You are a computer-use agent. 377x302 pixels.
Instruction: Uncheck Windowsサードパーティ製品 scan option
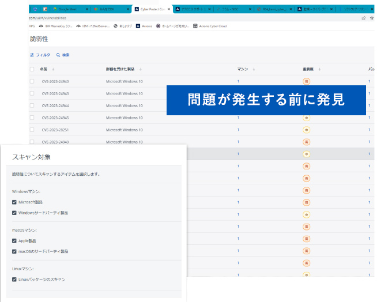tap(14, 213)
